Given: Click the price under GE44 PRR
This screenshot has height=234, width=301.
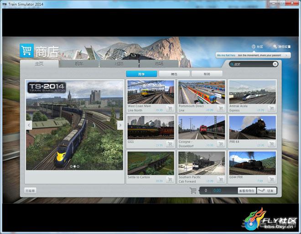Looking at the screenshot, I should pyautogui.click(x=260, y=181).
